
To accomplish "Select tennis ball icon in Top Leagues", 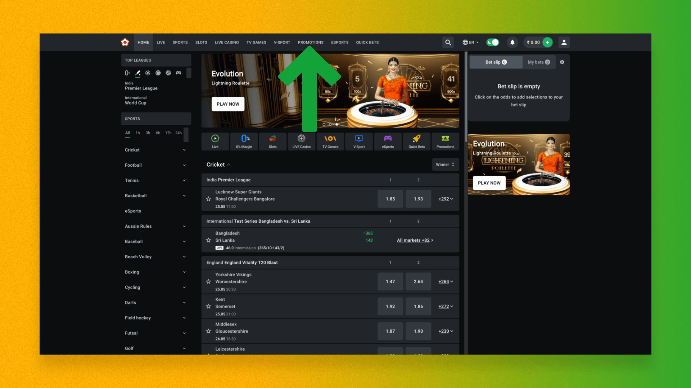I will click(158, 73).
